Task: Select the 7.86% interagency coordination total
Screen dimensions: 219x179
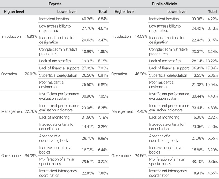Action: (x=103, y=173)
